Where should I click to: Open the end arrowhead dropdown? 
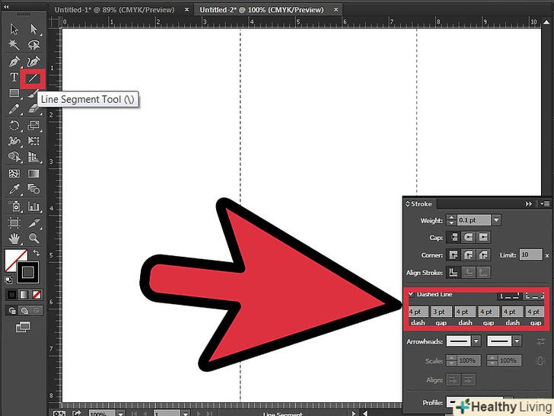pyautogui.click(x=517, y=341)
